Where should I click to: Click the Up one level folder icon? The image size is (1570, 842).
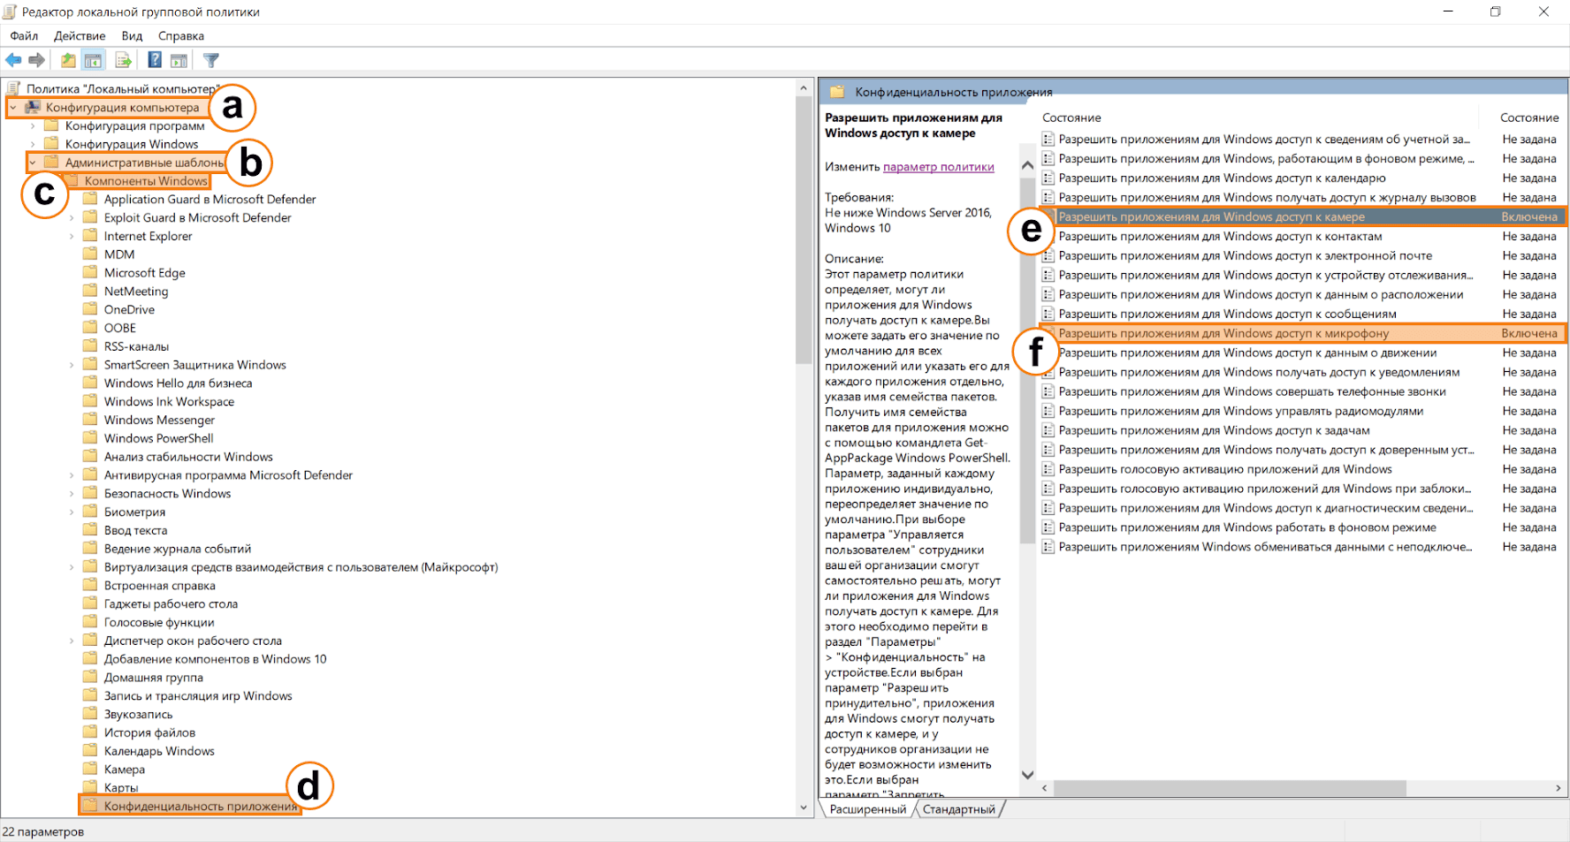(68, 60)
